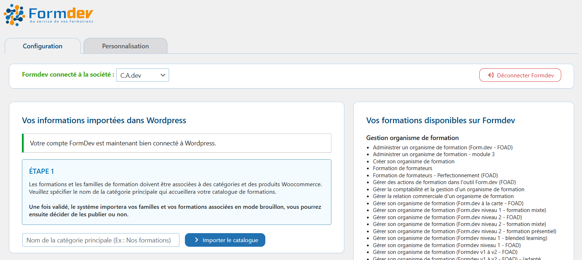Click 'Gestion organisme de formation' category title
This screenshot has width=582, height=260.
point(412,138)
